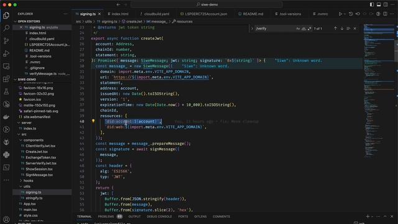Screen dimensions: 398x224
Task: Open the Testing flask view
Action: tap(6, 91)
